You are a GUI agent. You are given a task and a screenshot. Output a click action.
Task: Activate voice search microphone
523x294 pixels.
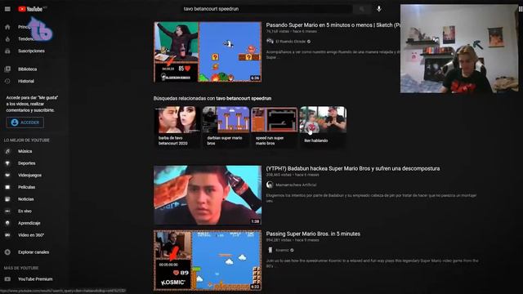tap(379, 9)
